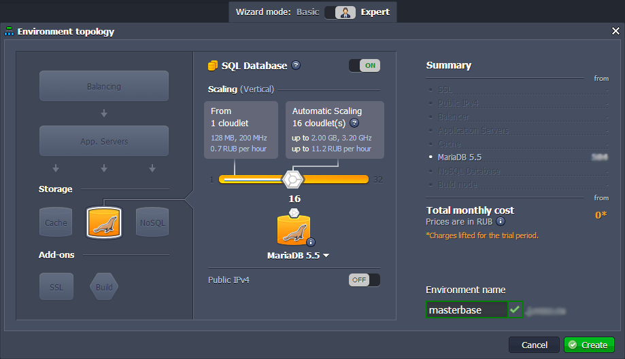Screen dimensions: 625x359
Task: Click the Build node summary row
Action: pyautogui.click(x=518, y=185)
